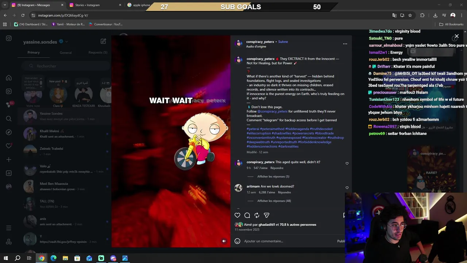467x263 pixels.
Task: Share the post with the paper-plane icon
Action: click(x=267, y=216)
